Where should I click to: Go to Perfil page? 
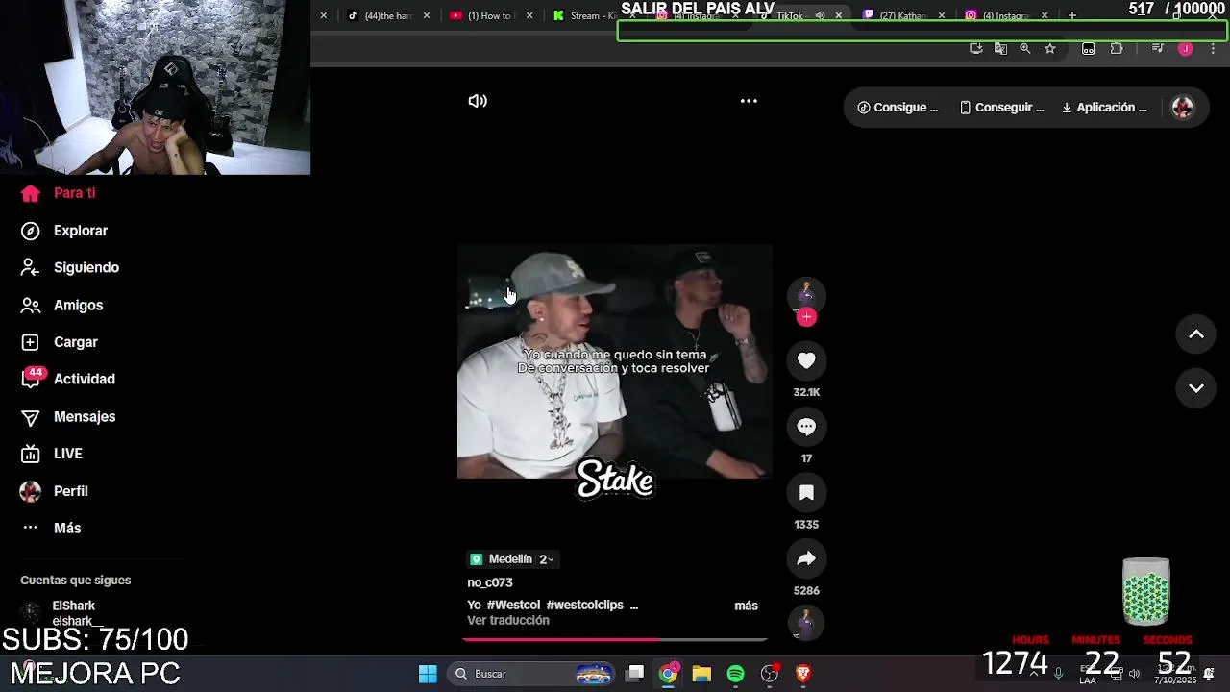tap(54, 491)
